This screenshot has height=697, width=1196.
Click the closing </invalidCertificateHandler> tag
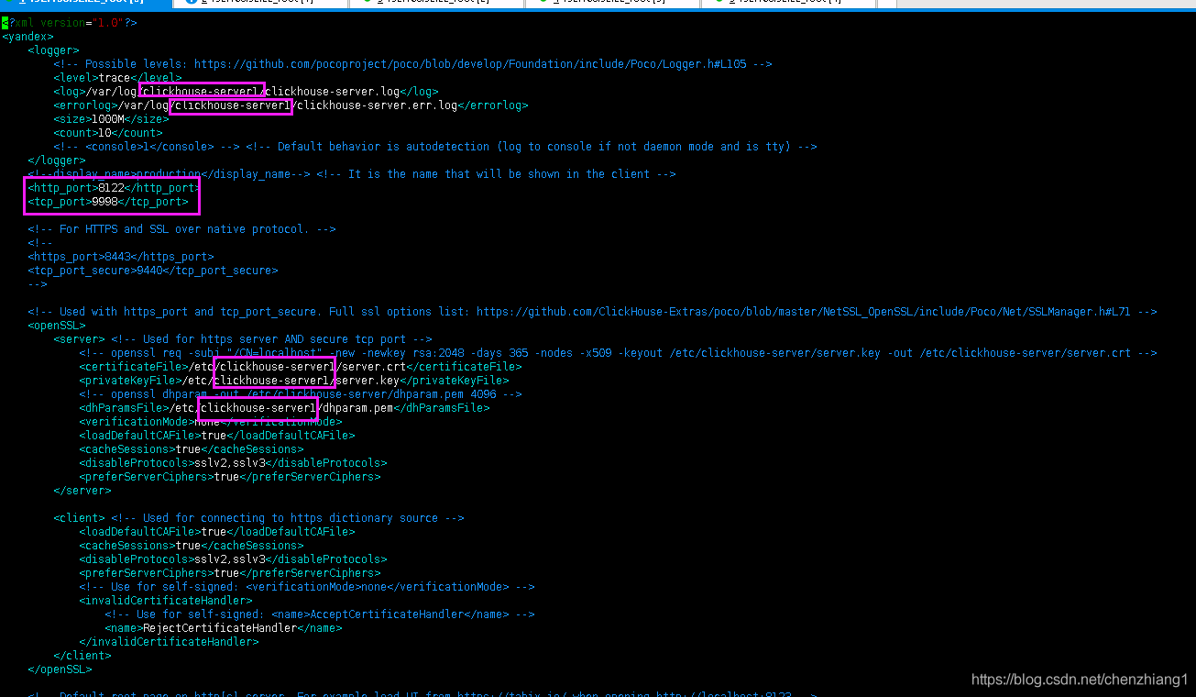(x=169, y=642)
